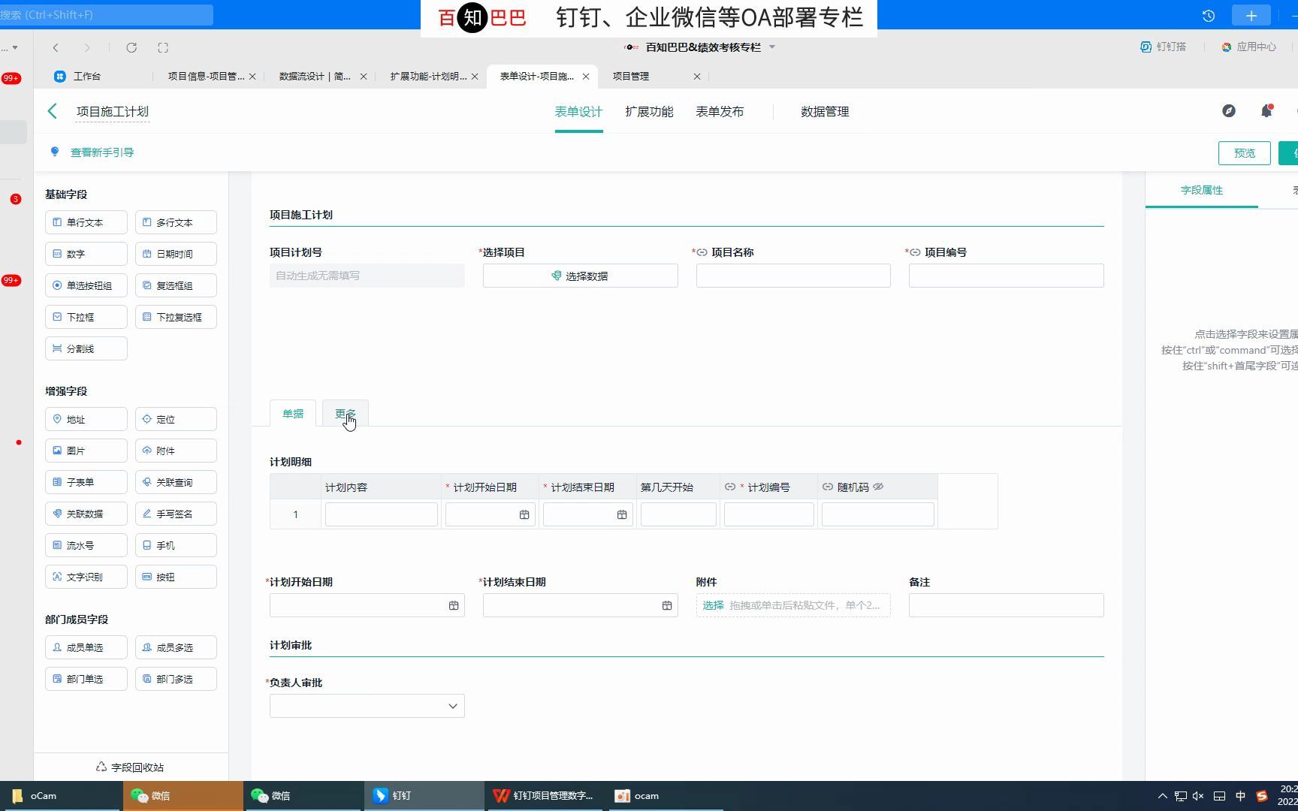1298x811 pixels.
Task: Click the 项目名称 input field
Action: 793,276
